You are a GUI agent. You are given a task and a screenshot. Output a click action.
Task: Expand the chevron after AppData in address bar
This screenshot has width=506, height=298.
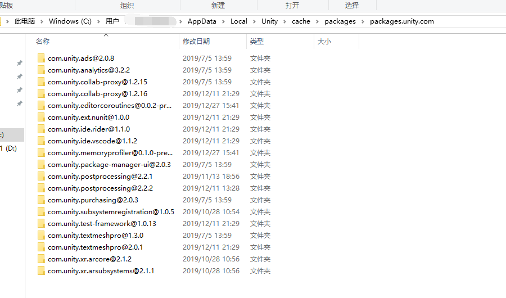[x=223, y=21]
